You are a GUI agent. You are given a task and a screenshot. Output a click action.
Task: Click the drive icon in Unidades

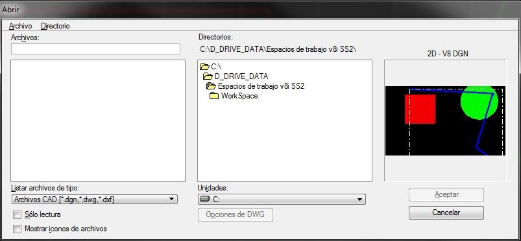205,199
